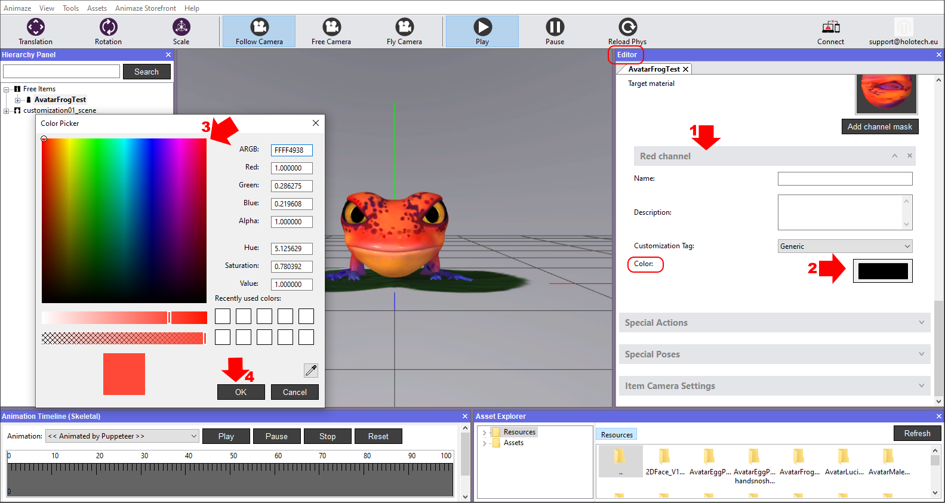The image size is (945, 503).
Task: Click the hue saturation color field
Action: (x=124, y=221)
